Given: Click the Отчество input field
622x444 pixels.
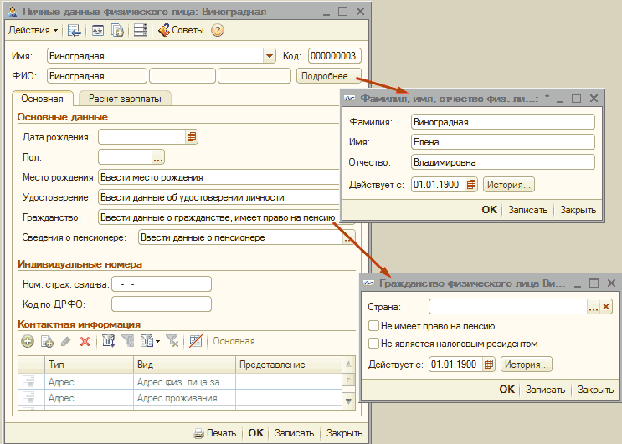Looking at the screenshot, I should point(502,162).
